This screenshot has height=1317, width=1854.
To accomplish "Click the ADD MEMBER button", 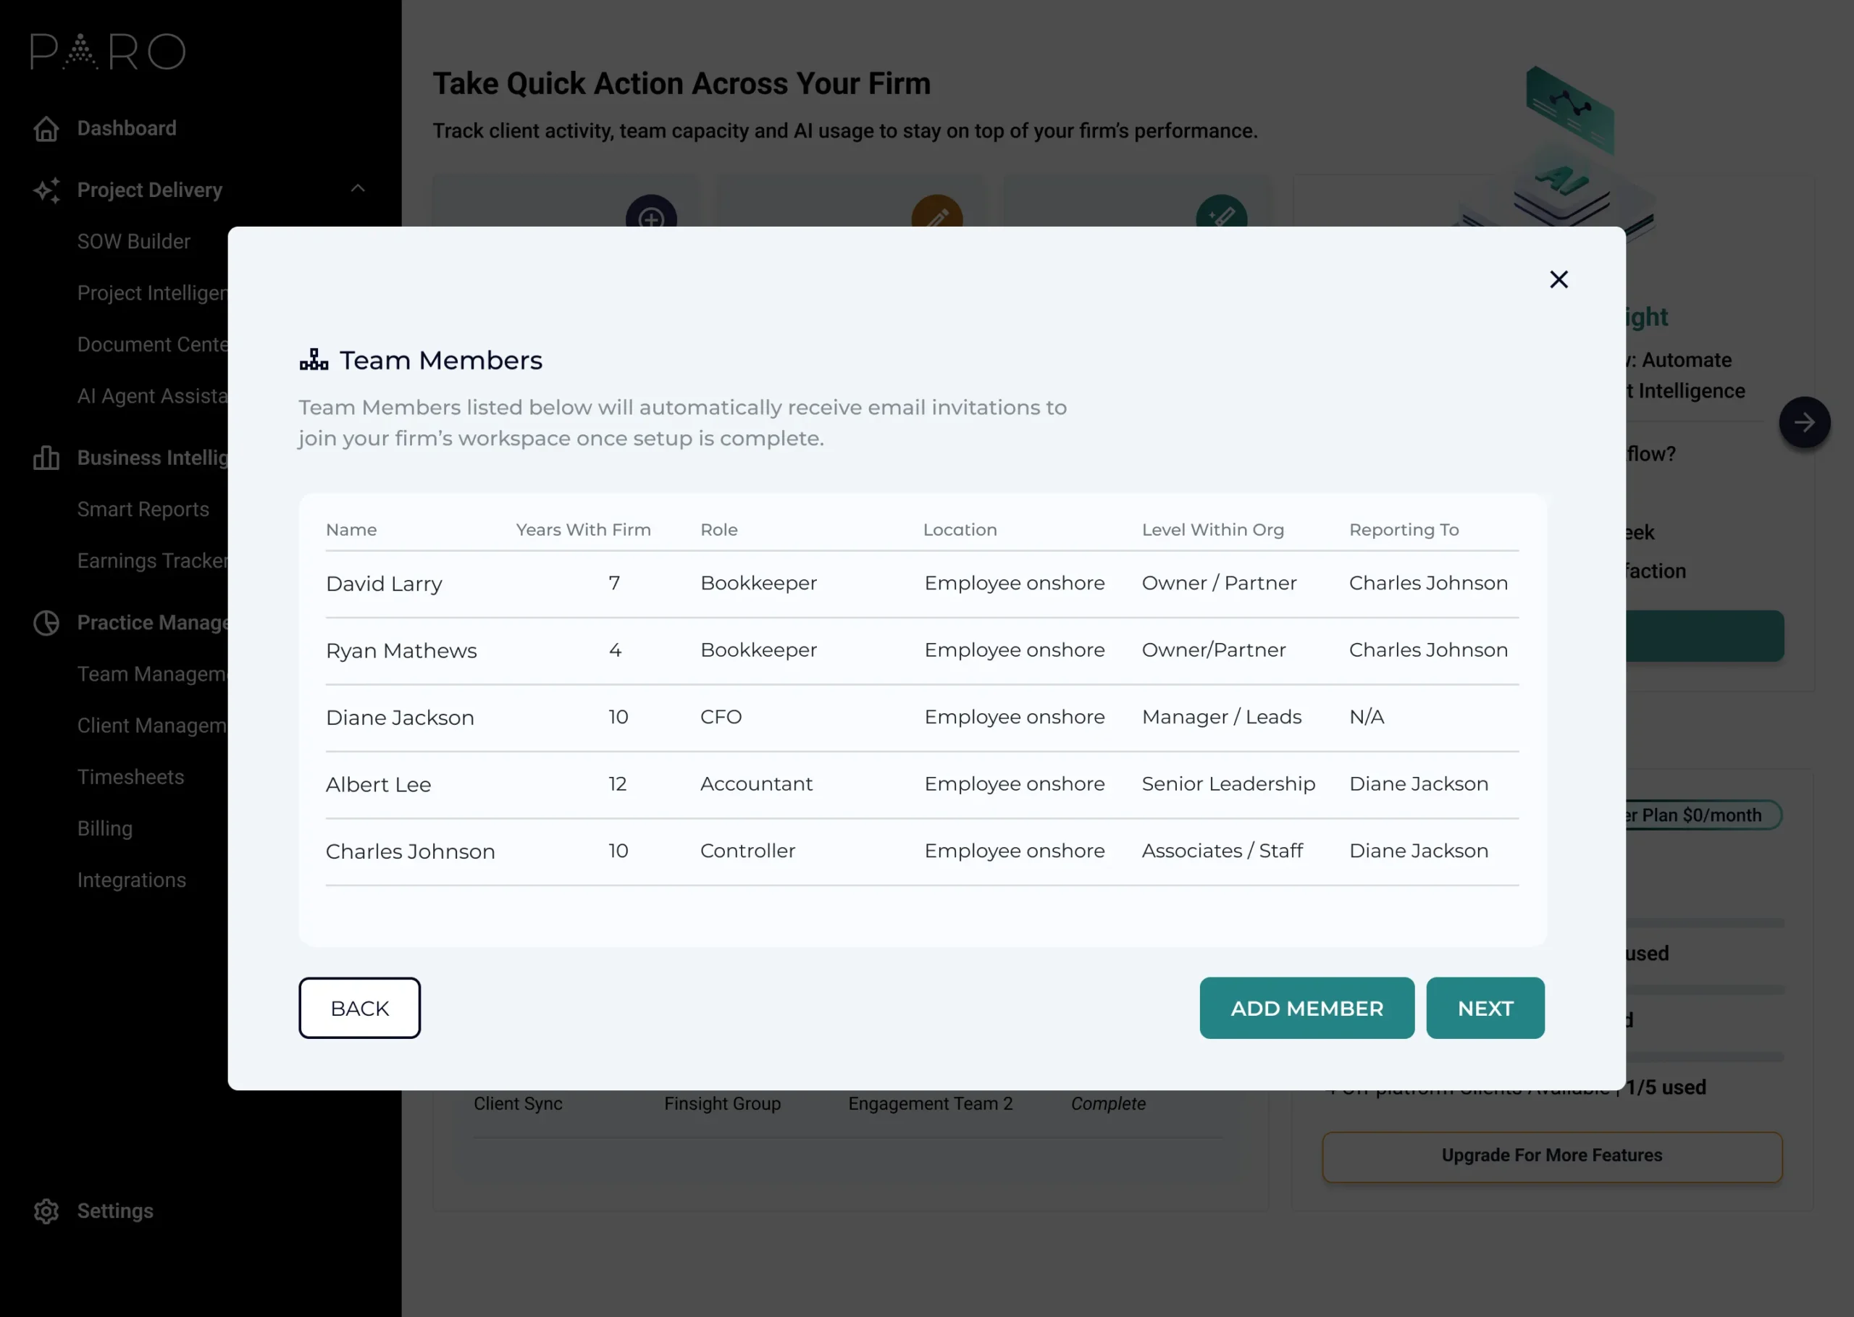I will pyautogui.click(x=1306, y=1008).
